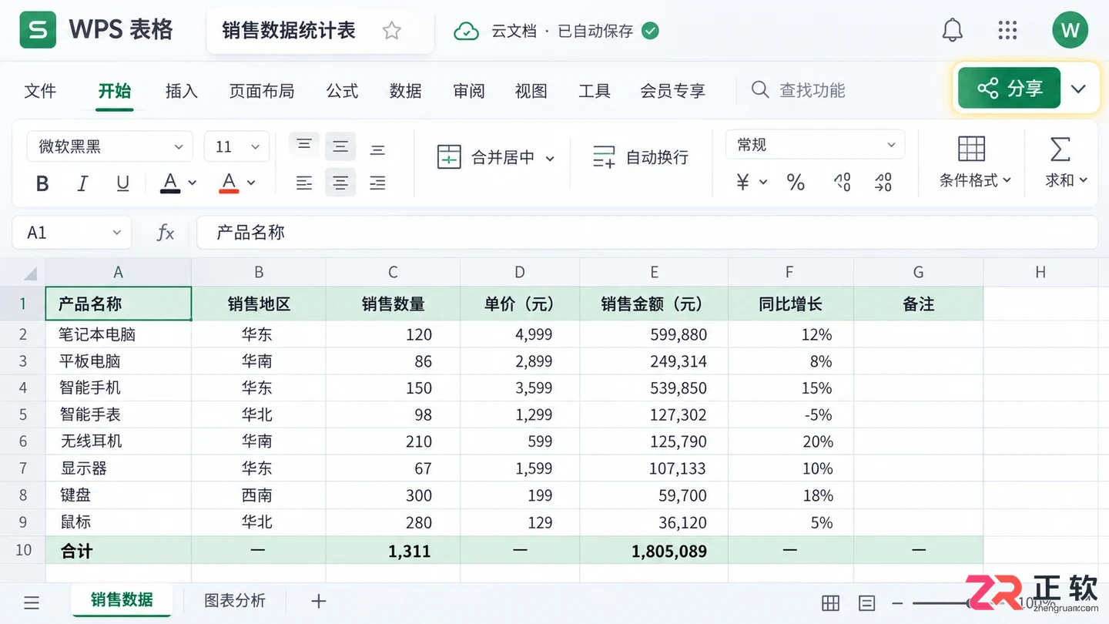This screenshot has width=1109, height=624.
Task: Open the dark underline A color swatch
Action: click(x=170, y=183)
